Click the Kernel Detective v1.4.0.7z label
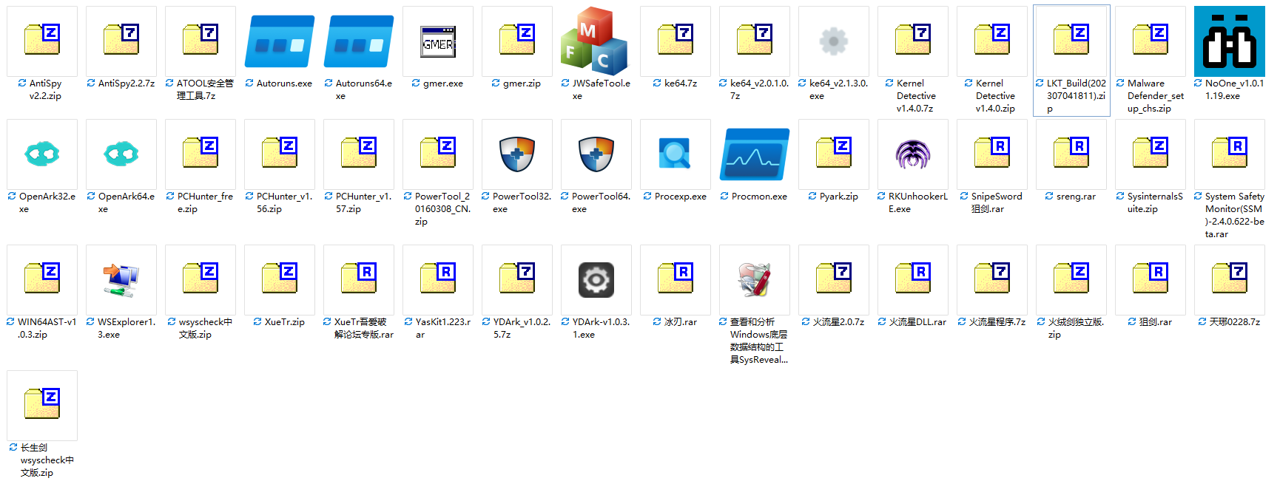Screen dimensions: 1280x498 (x=916, y=96)
